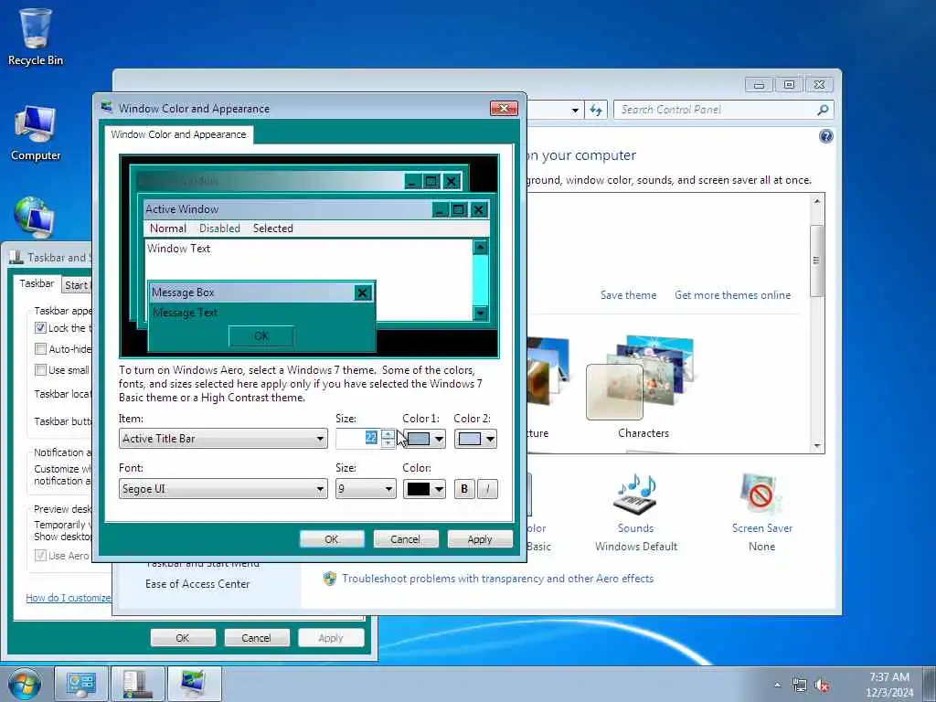Click the refresh arrows in address bar
The height and width of the screenshot is (702, 936).
[596, 110]
